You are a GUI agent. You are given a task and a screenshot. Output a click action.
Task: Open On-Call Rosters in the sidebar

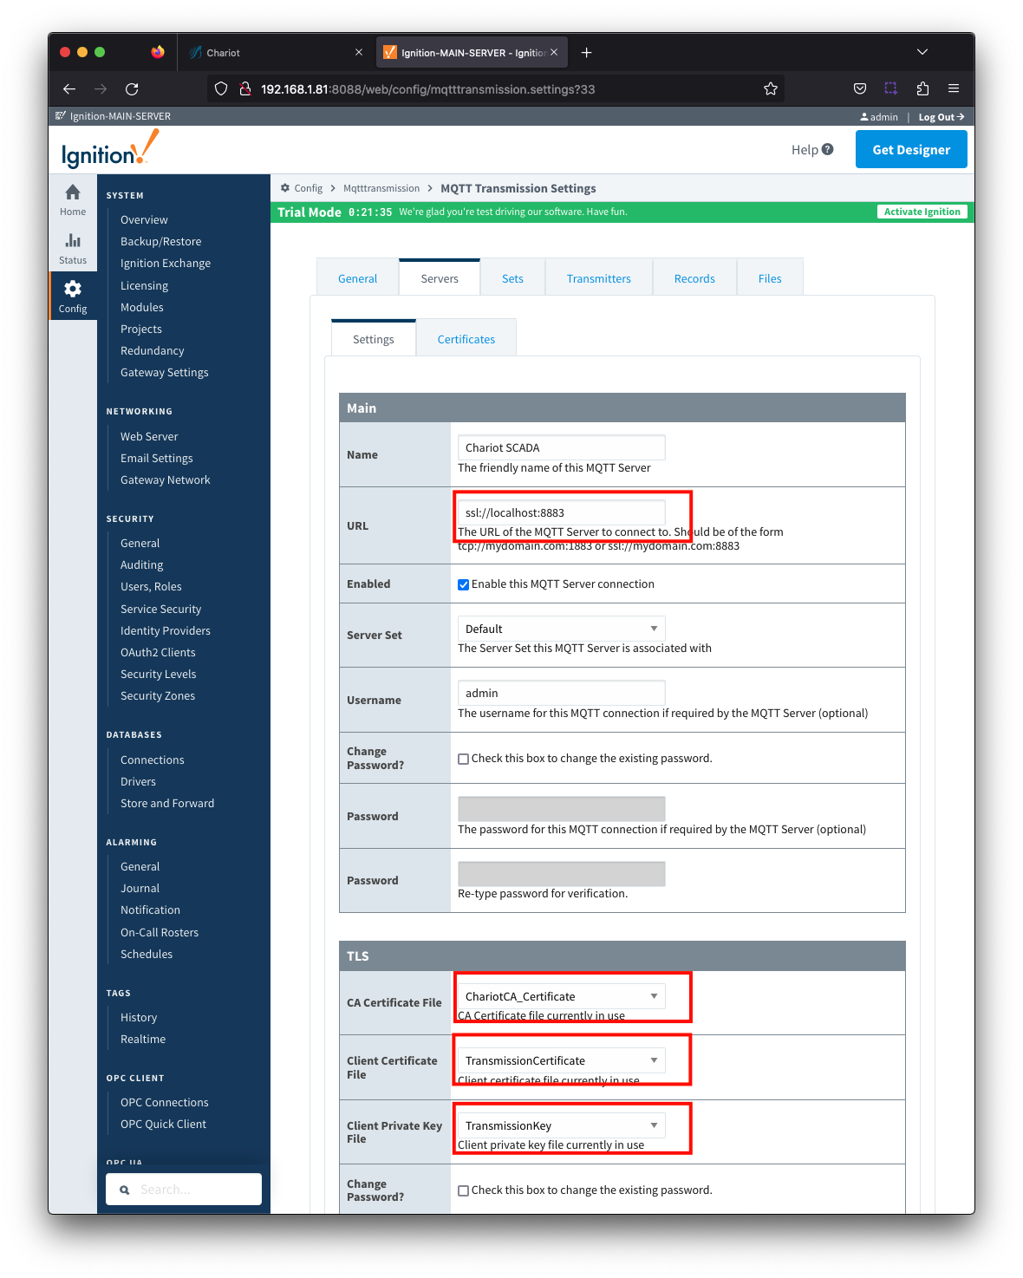(160, 933)
